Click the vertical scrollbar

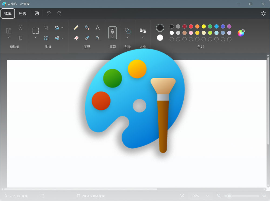268,101
